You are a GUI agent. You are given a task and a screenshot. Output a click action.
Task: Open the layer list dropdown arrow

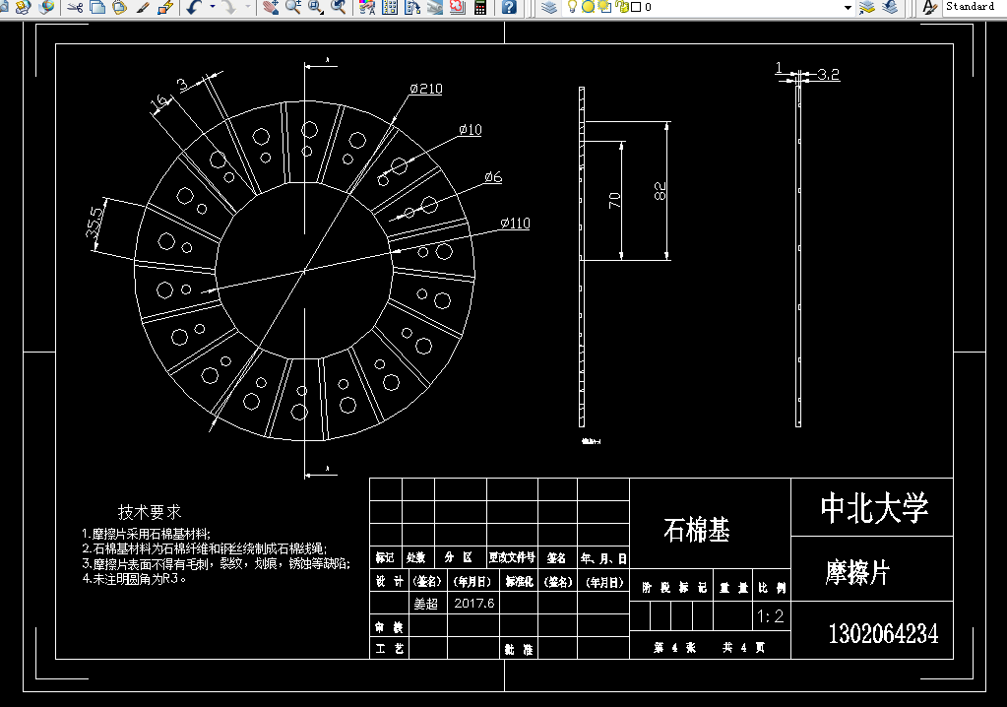[848, 7]
